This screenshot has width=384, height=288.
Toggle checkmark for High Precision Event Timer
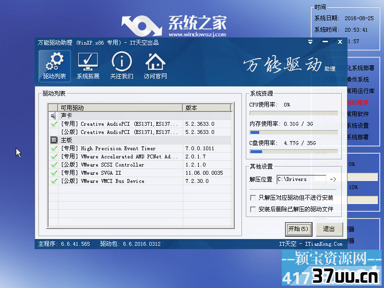click(x=54, y=148)
